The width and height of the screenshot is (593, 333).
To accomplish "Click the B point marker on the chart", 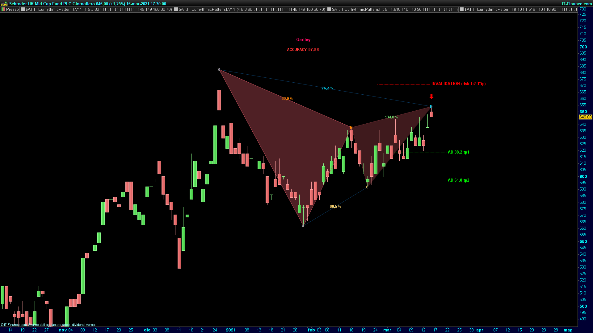I will [x=351, y=127].
